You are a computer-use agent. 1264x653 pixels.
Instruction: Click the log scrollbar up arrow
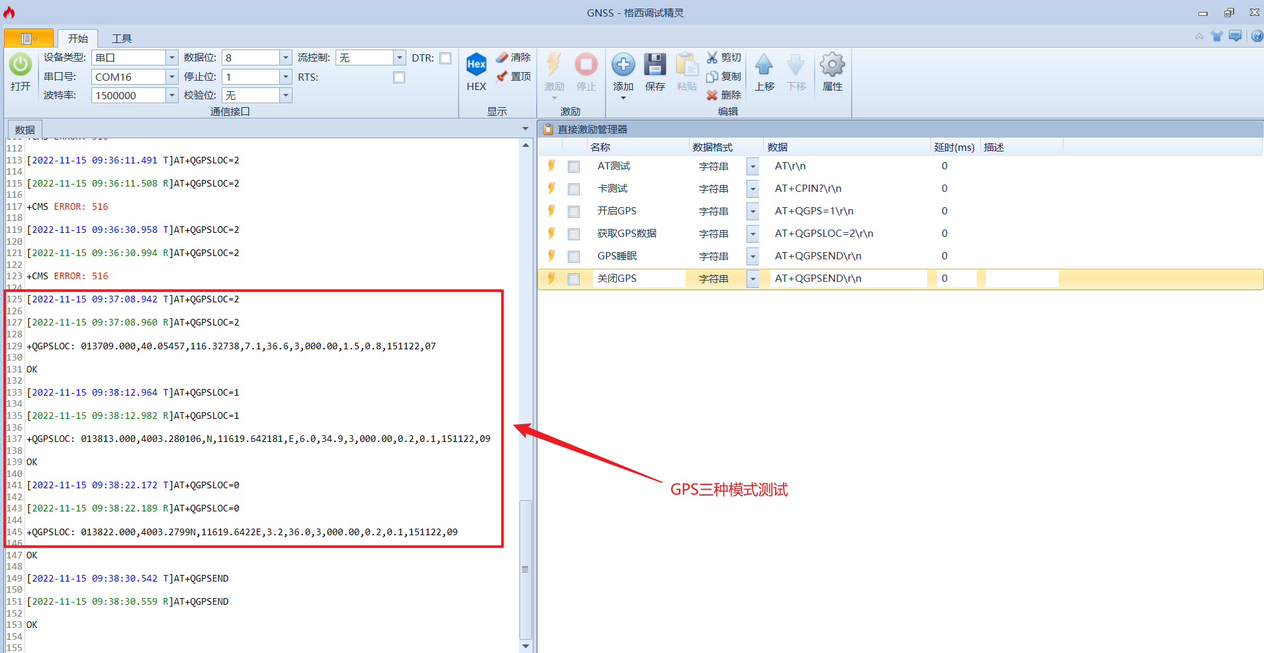tap(525, 145)
